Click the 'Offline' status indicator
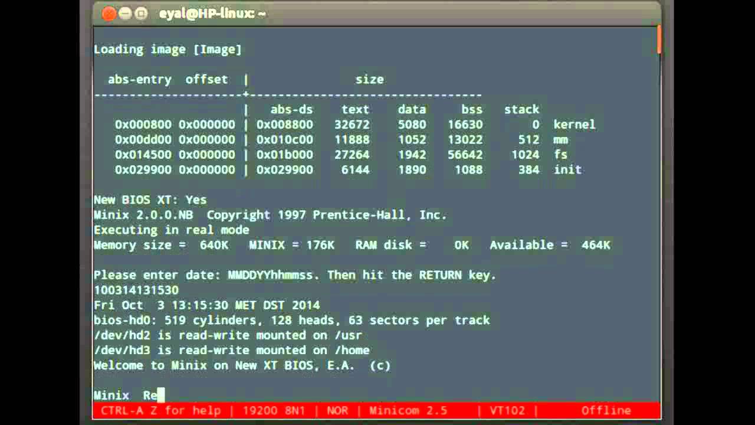 pyautogui.click(x=606, y=410)
